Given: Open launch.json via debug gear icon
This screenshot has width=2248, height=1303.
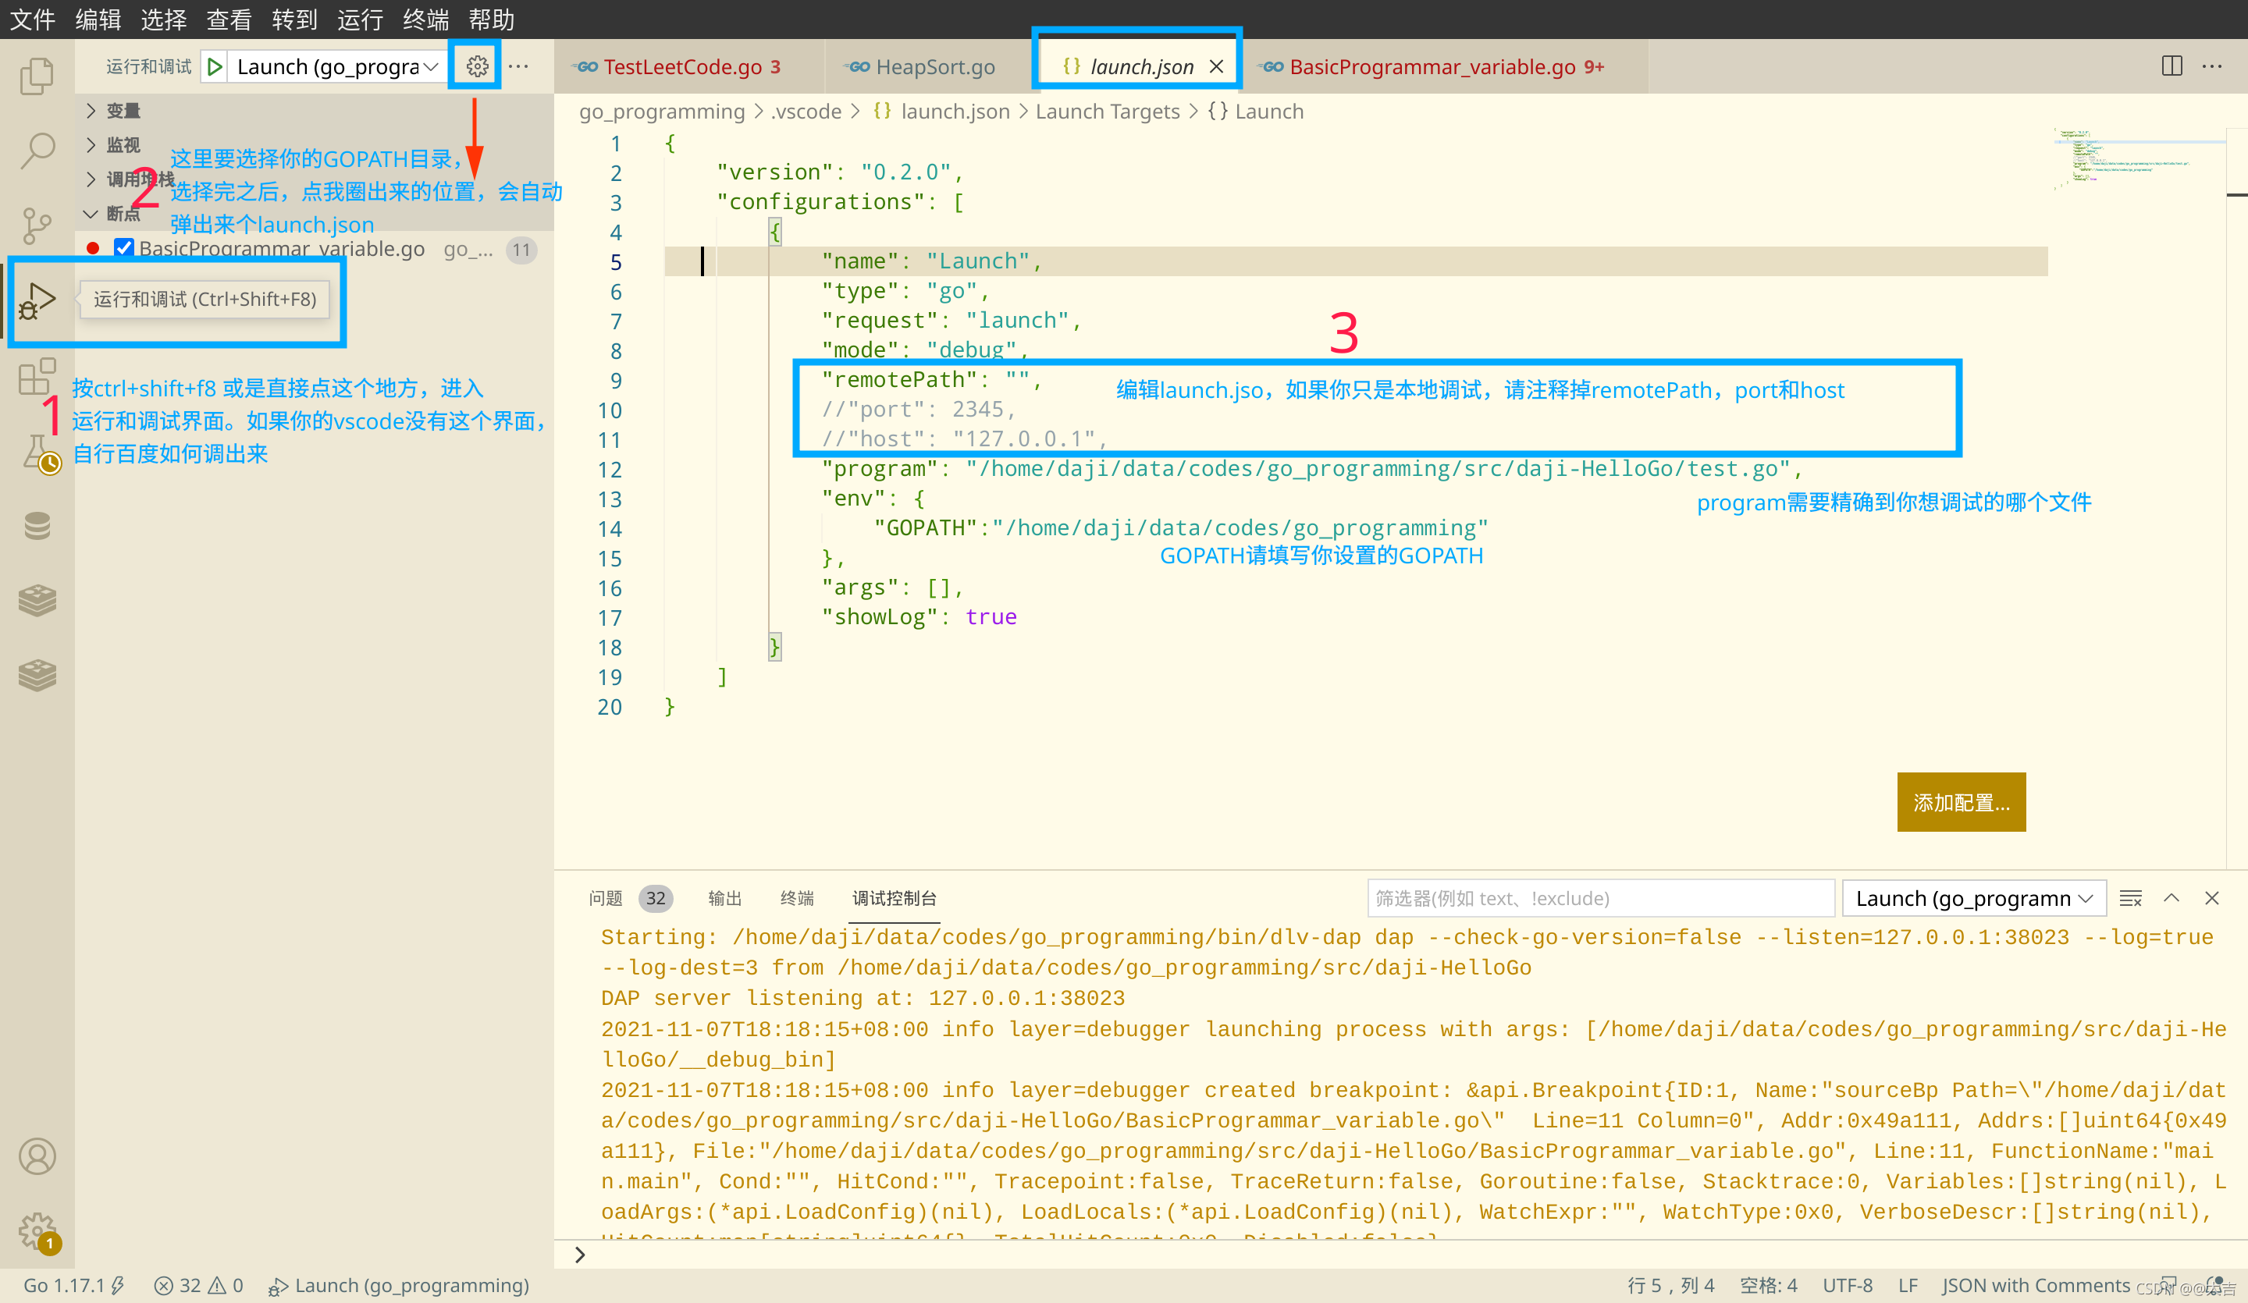Looking at the screenshot, I should (x=476, y=67).
